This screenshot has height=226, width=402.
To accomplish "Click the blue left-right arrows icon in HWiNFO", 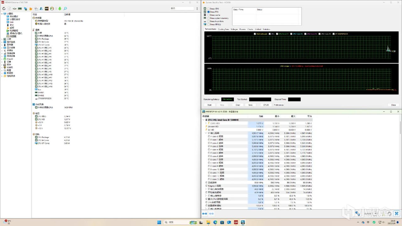I will click(x=204, y=214).
